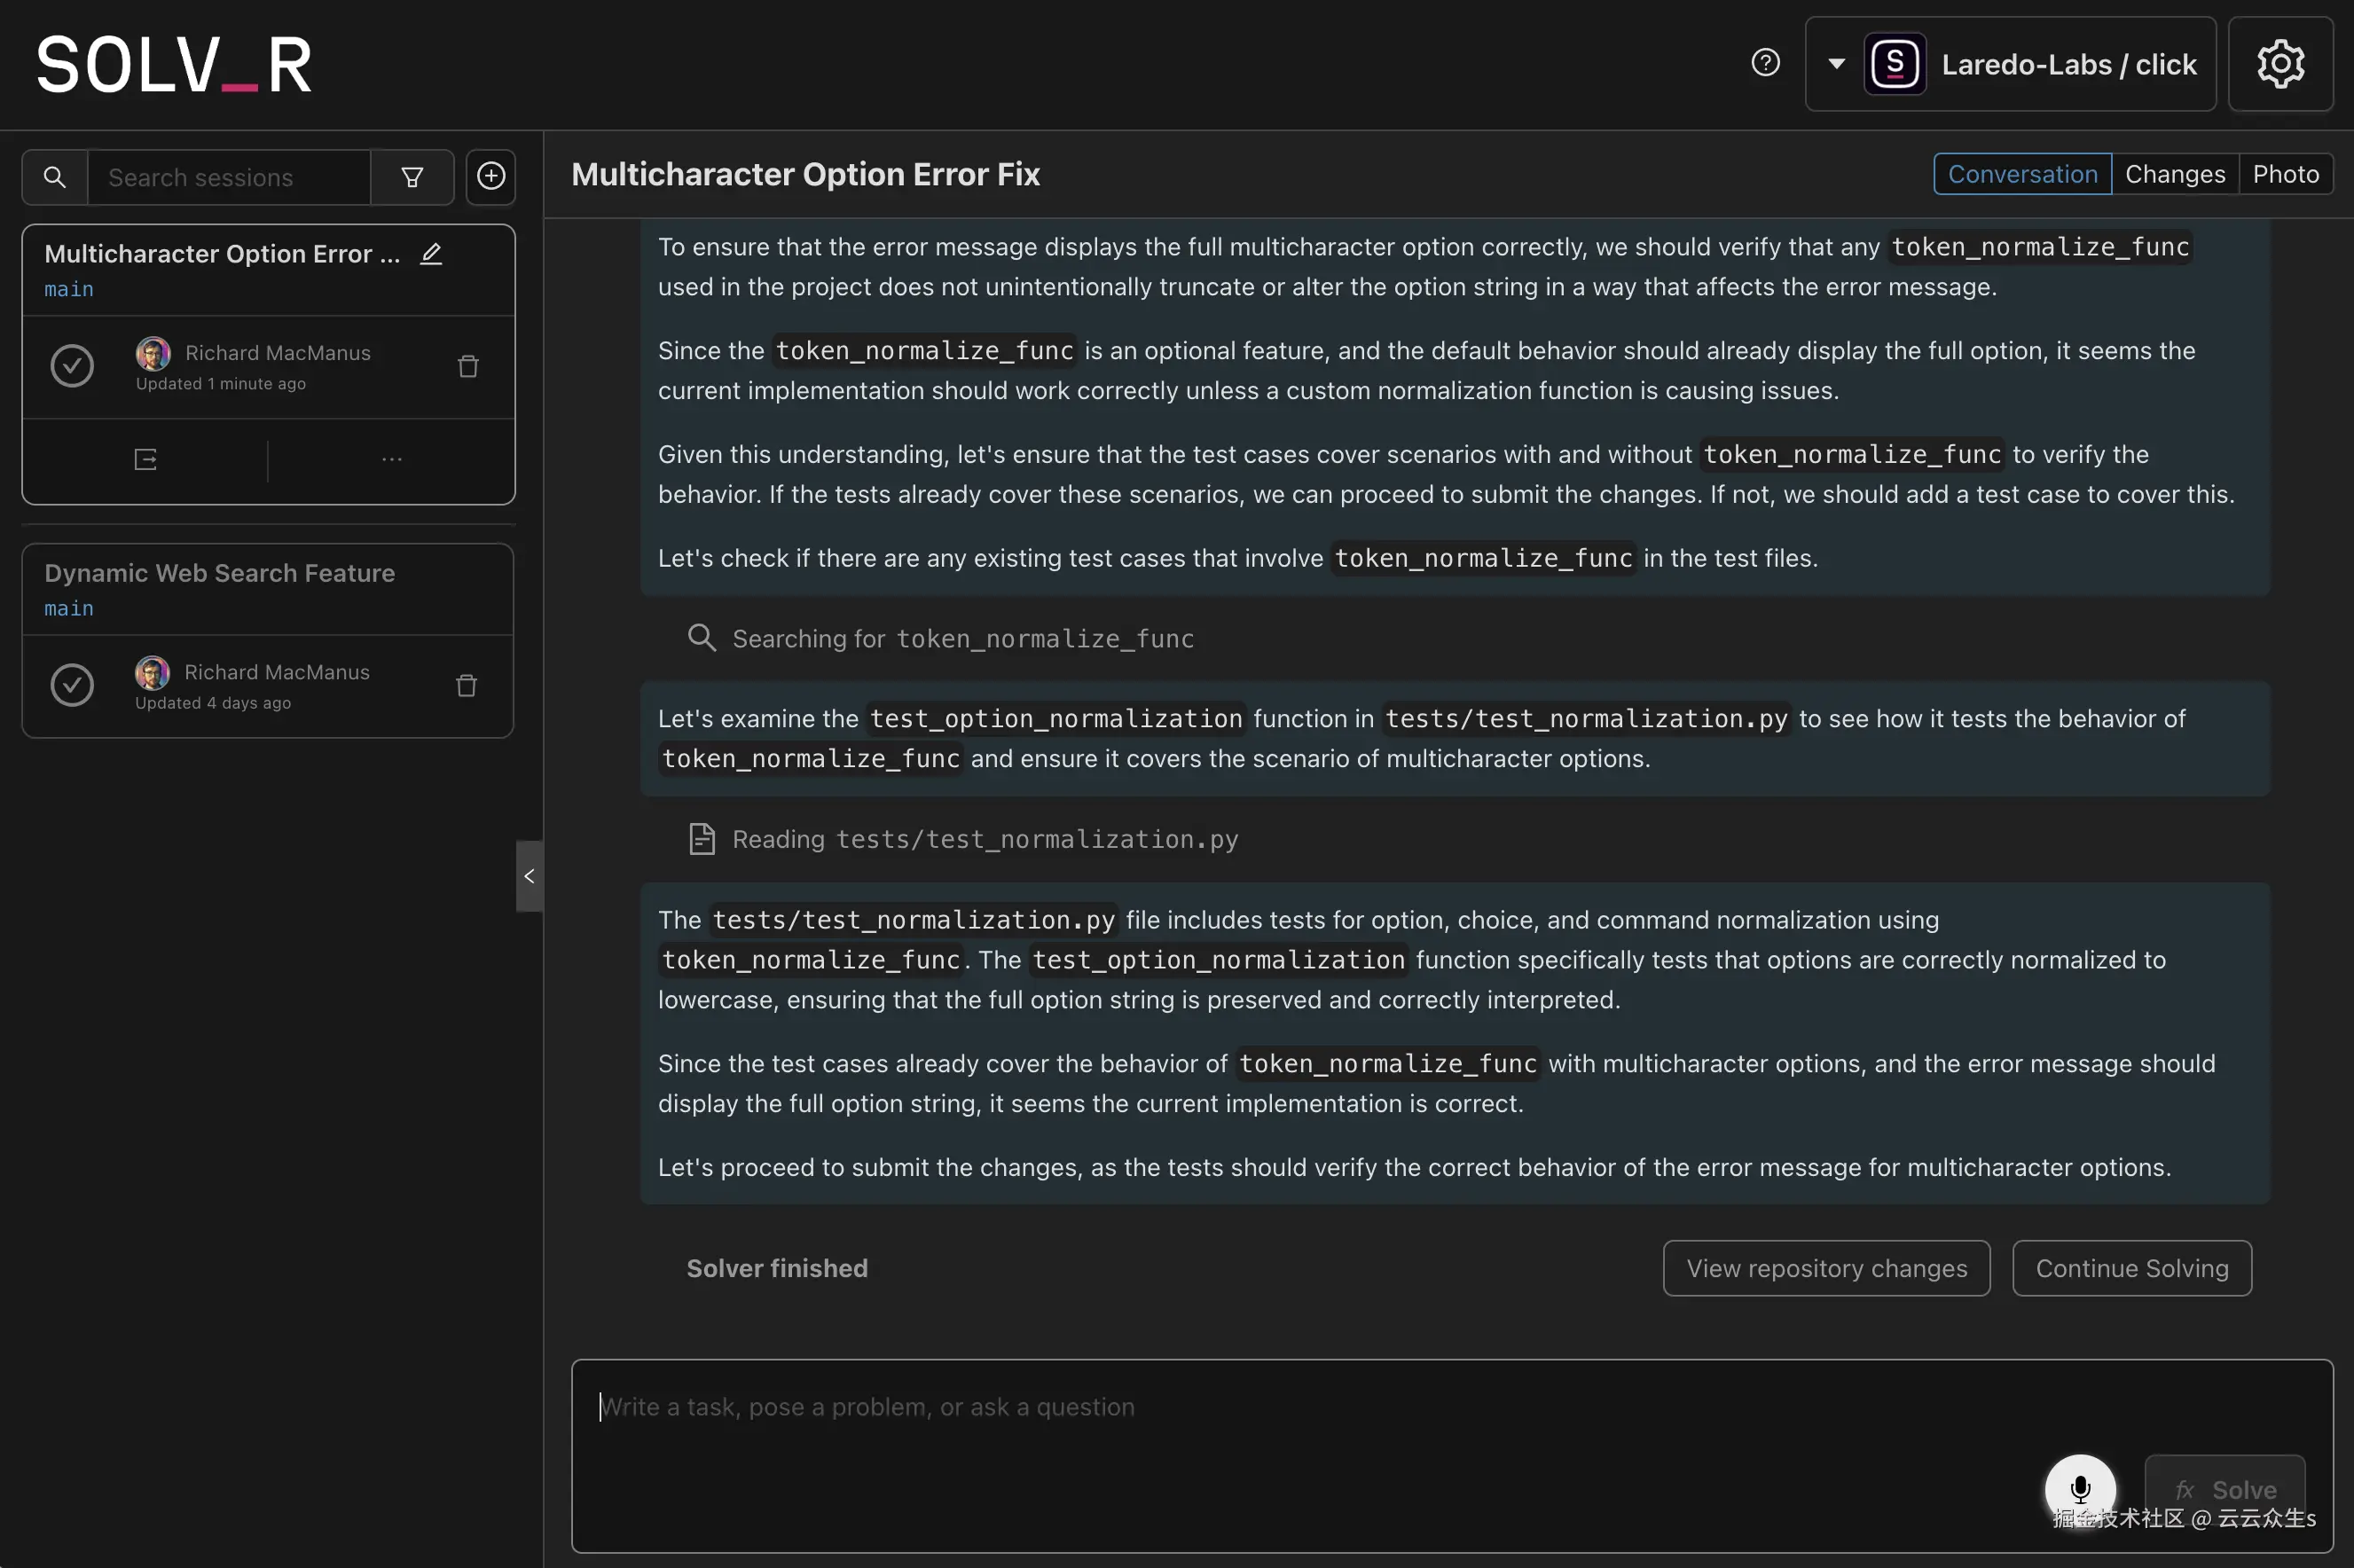
Task: Collapse the sidebar with the chevron handle
Action: 529,876
